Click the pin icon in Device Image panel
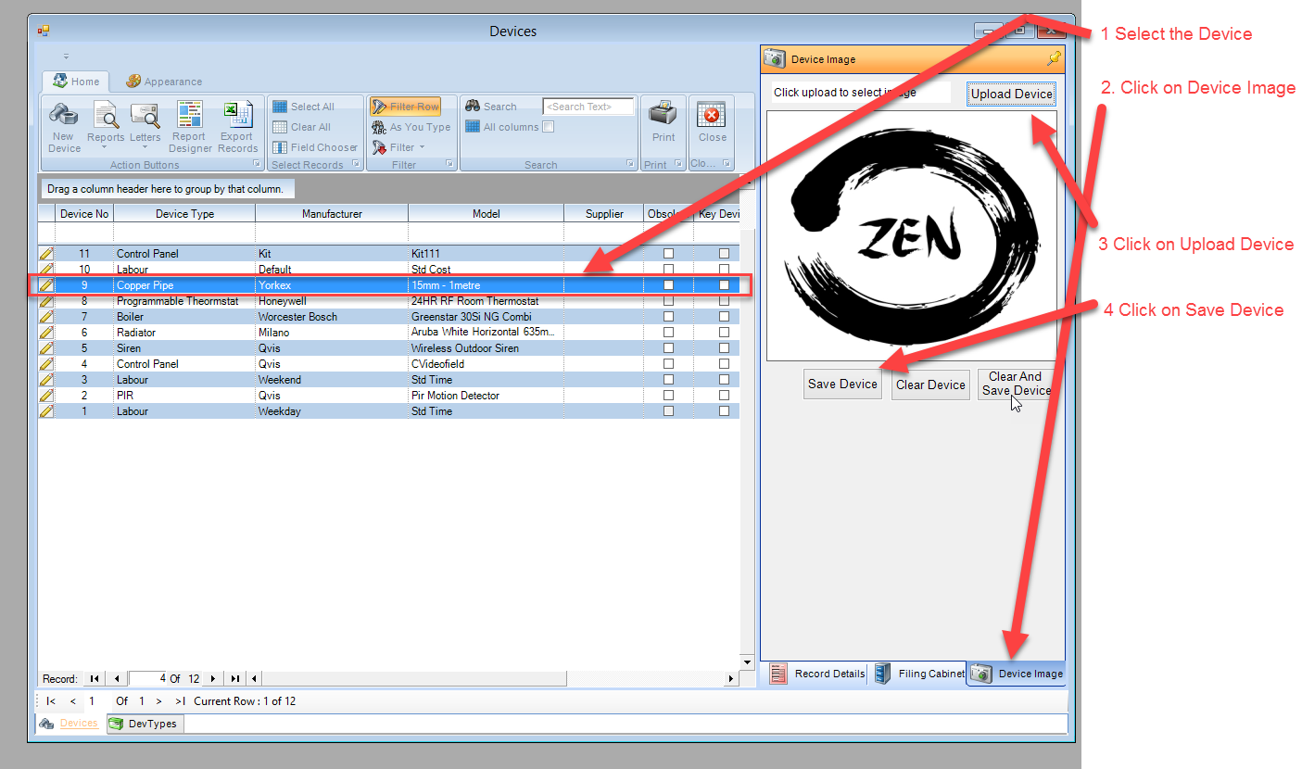The image size is (1302, 769). pos(1055,58)
